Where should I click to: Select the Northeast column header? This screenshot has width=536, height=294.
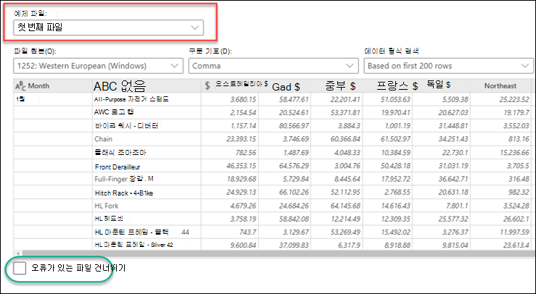(x=500, y=85)
